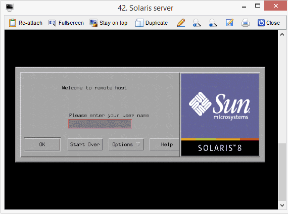This screenshot has width=288, height=214.
Task: Click the 'SOLARIS 8' text banner
Action: click(220, 148)
